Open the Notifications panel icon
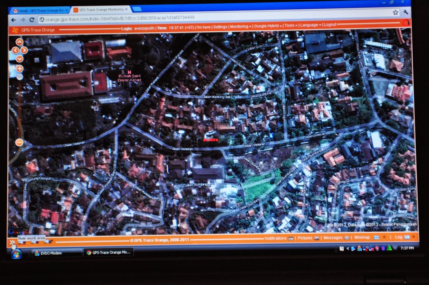429x285 pixels. [291, 239]
